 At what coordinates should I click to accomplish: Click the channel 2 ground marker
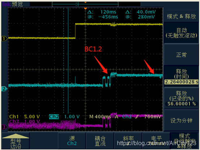[x=4, y=89]
